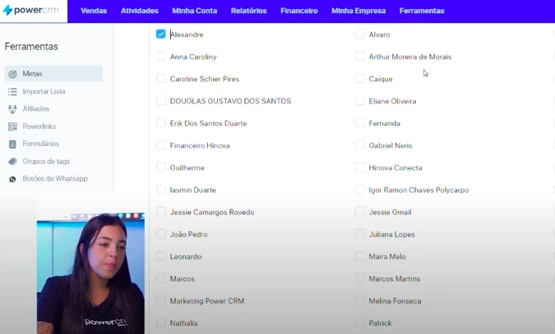
Task: Click the name text Alexandre
Action: 187,34
